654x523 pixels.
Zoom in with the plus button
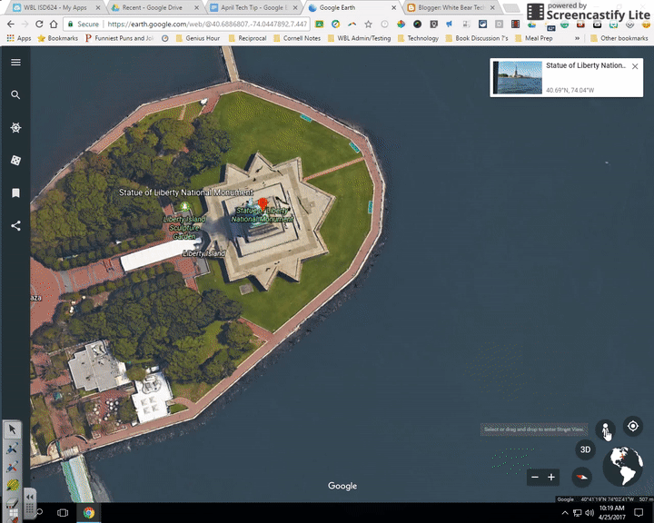point(551,477)
